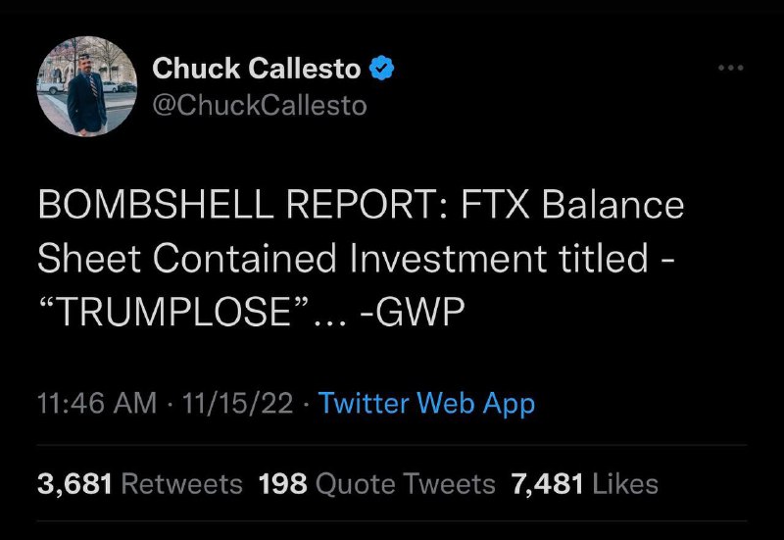Open Chuck Callesto's profile picture

click(x=87, y=86)
